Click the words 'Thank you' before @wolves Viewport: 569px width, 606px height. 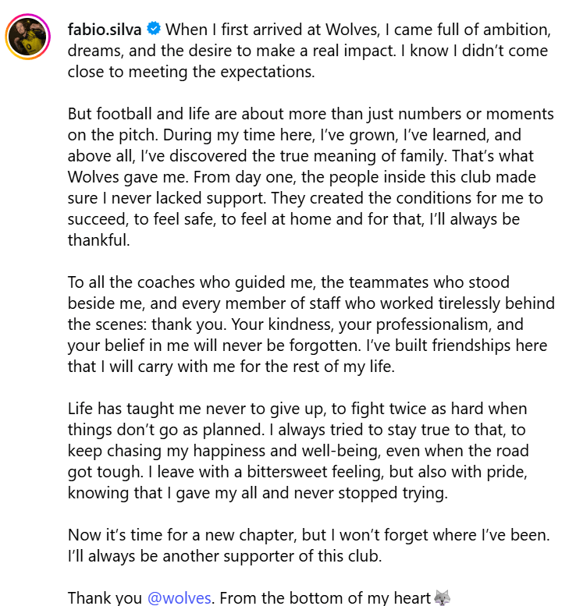click(x=105, y=598)
